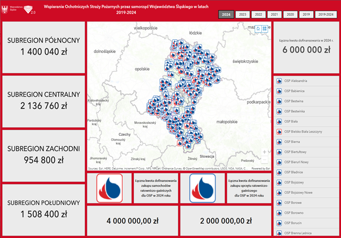Image resolution: width=341 pixels, height=238 pixels.
Task: Choose the 2020 year tab
Action: [290, 15]
